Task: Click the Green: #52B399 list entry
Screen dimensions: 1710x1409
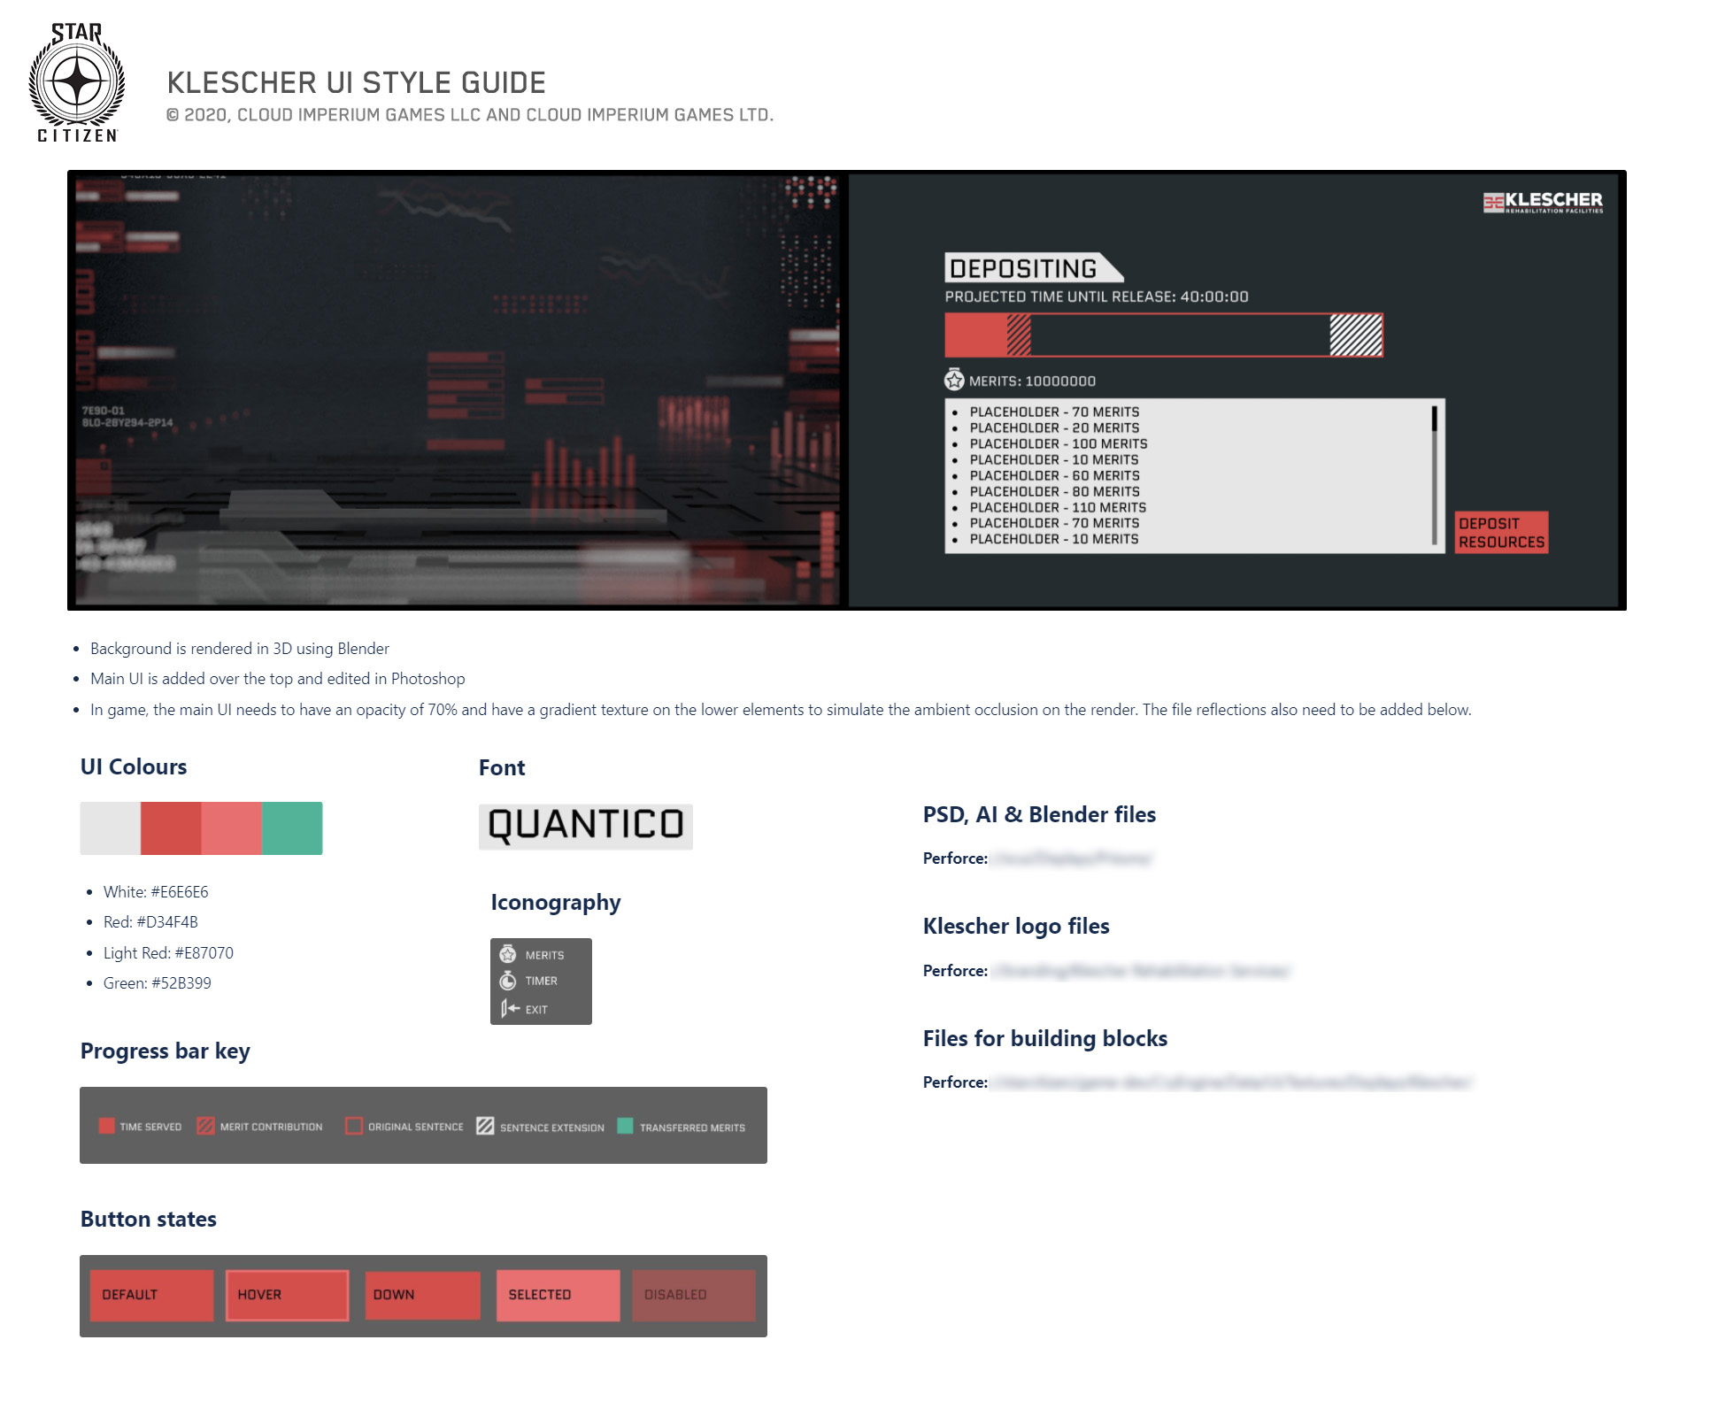Action: tap(157, 982)
